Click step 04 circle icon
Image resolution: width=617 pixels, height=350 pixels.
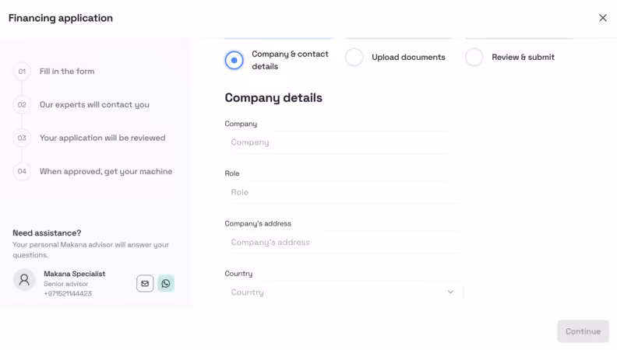click(22, 172)
